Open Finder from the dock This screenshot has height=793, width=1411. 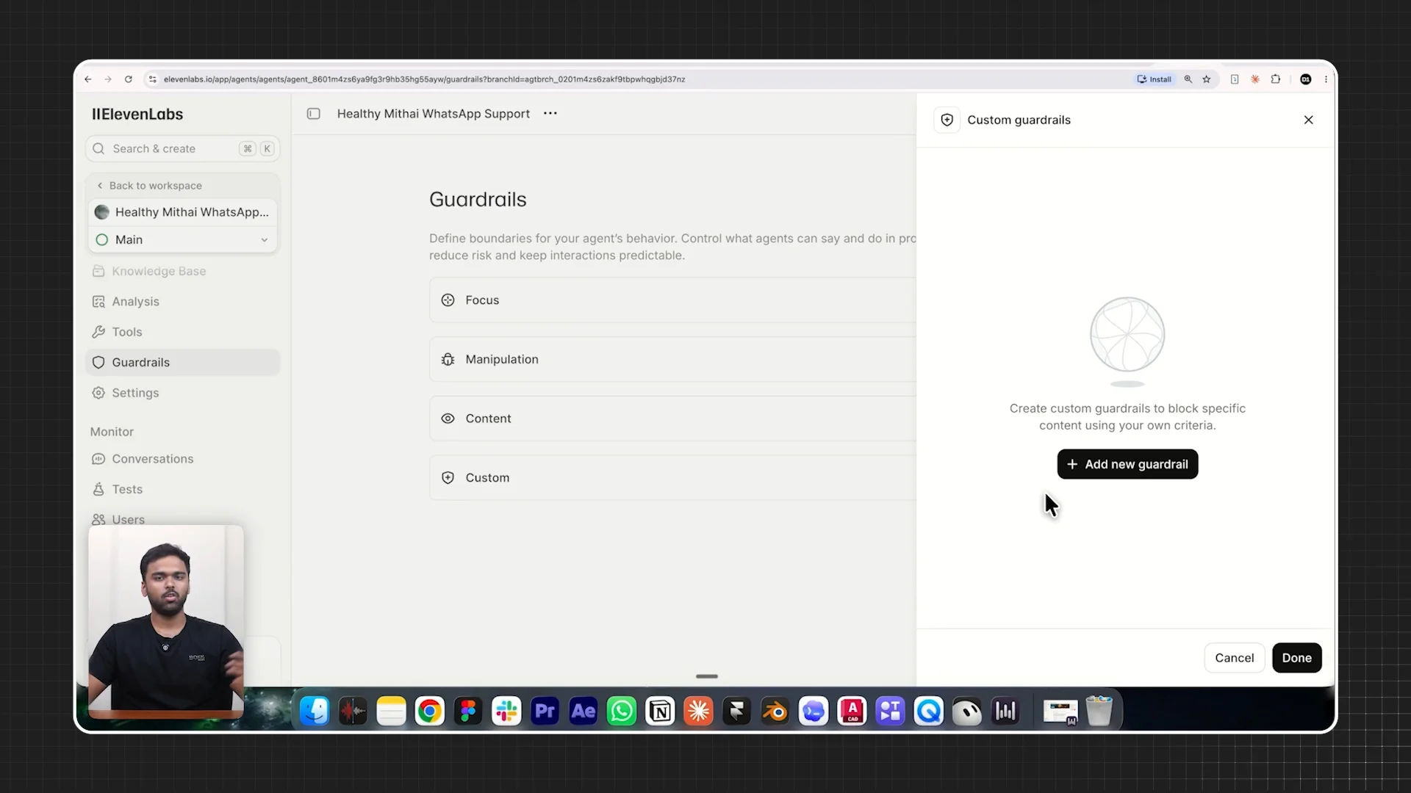click(315, 711)
